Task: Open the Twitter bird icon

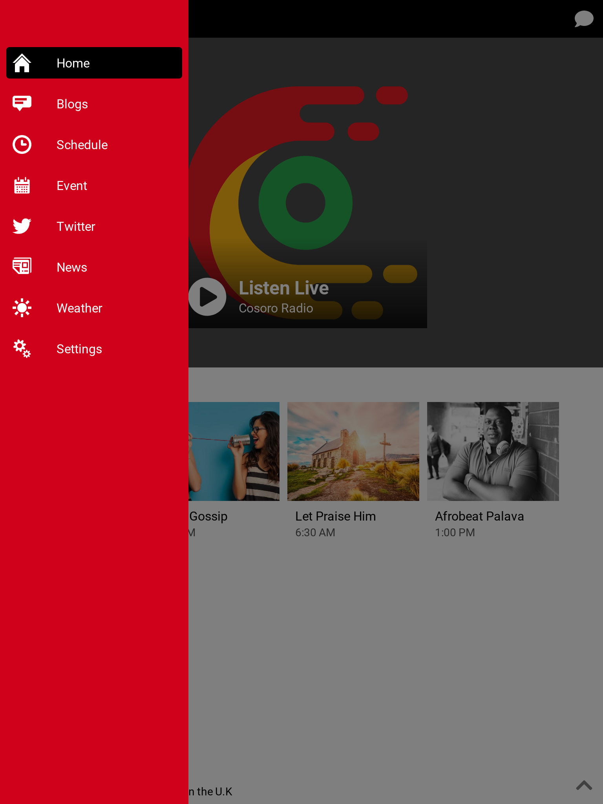Action: pos(22,226)
